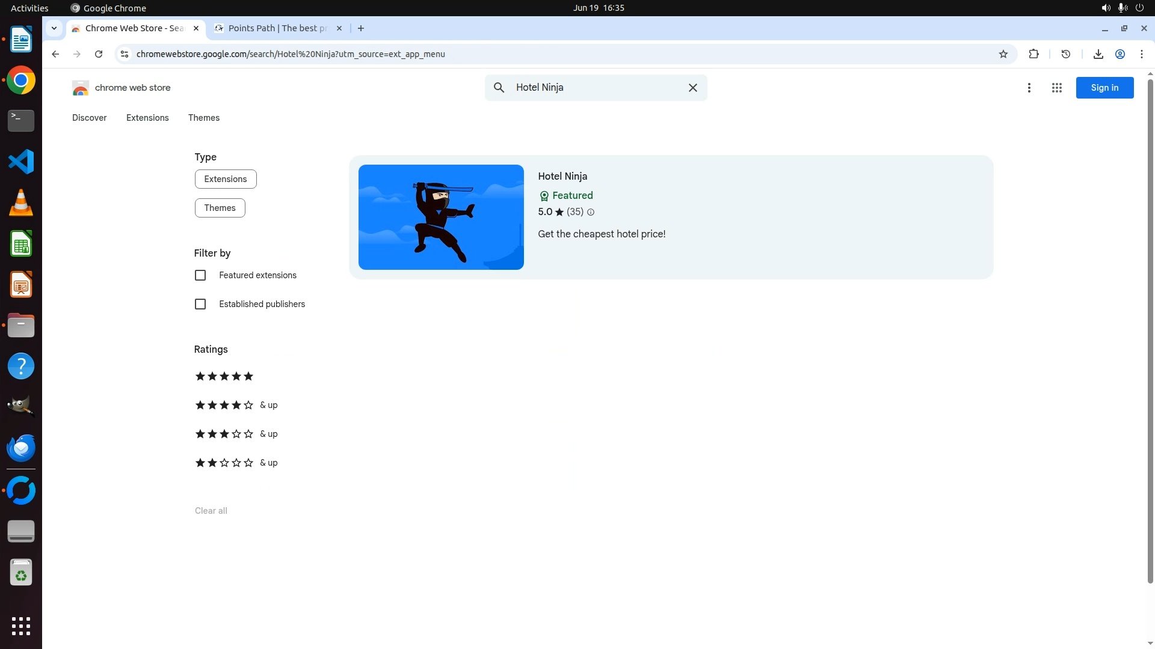Reload the current page

tap(99, 54)
